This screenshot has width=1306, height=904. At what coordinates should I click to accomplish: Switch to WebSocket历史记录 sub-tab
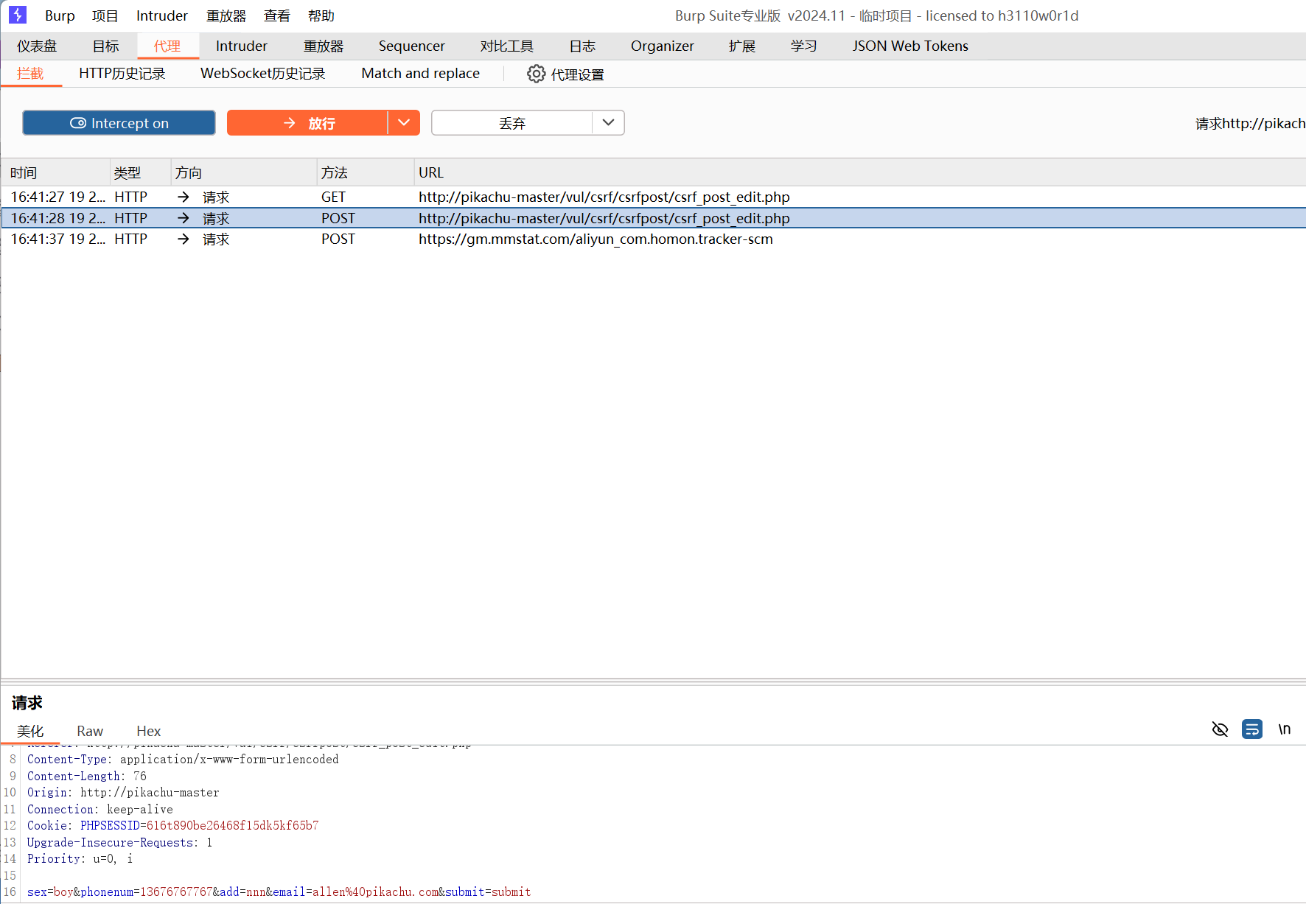(263, 73)
